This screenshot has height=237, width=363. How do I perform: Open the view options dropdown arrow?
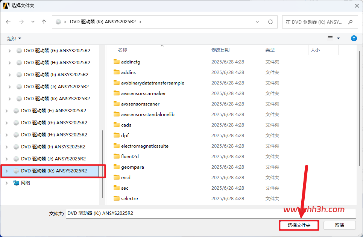click(x=338, y=38)
